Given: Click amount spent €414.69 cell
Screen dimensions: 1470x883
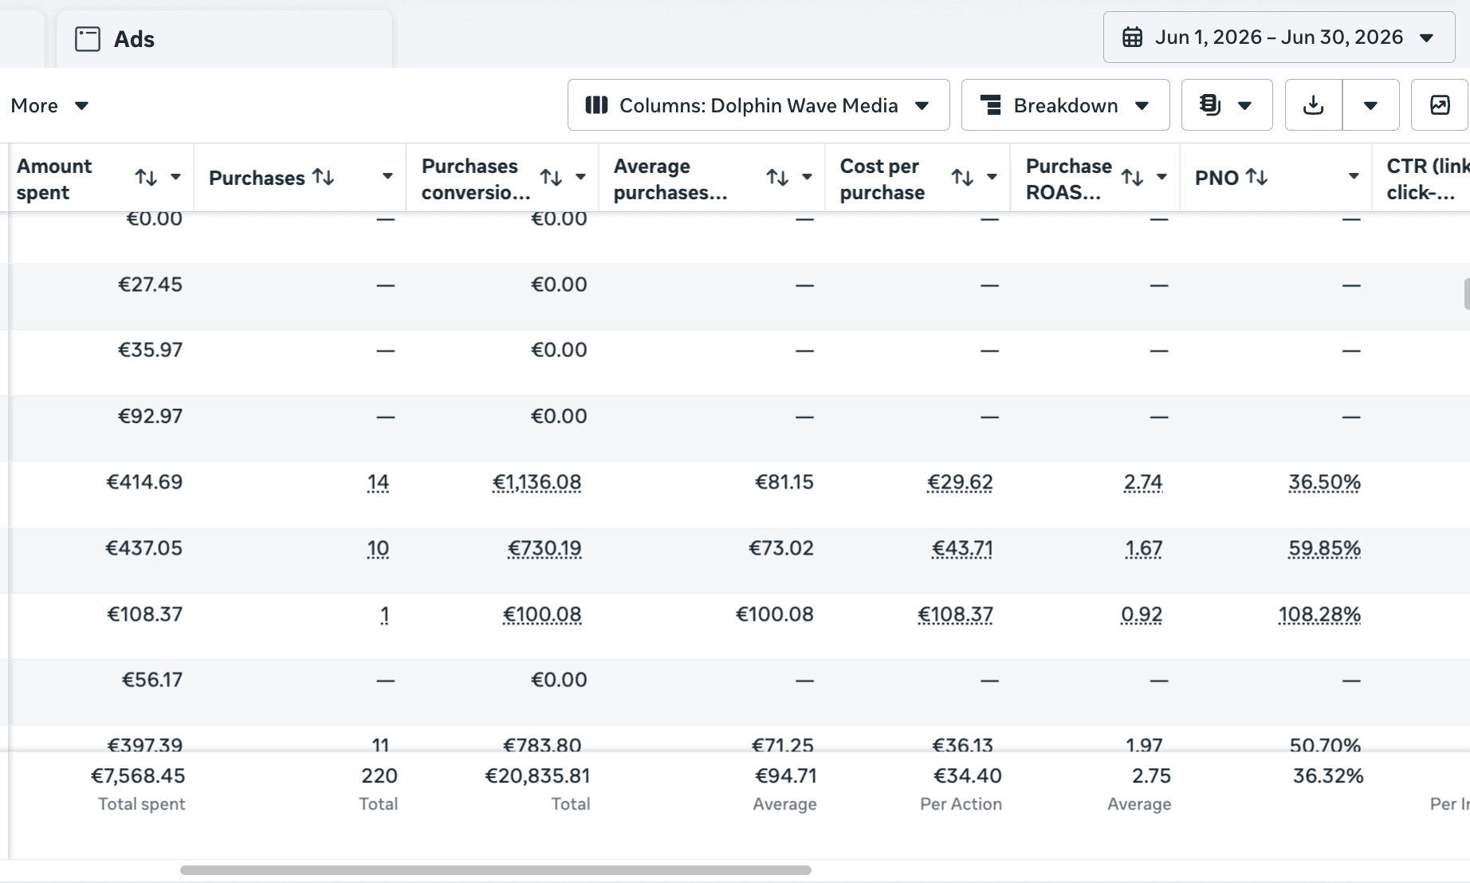Looking at the screenshot, I should coord(144,482).
